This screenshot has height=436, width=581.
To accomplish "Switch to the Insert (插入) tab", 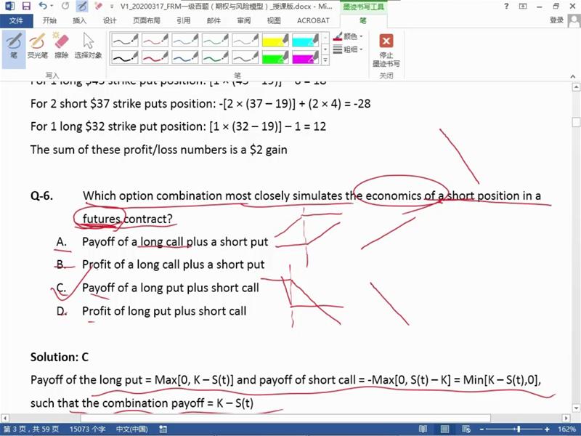I will 79,21.
